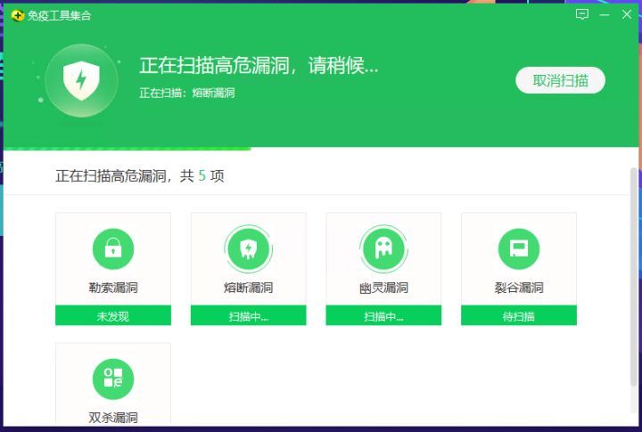Click the 未发现 status under 勒索漏洞

(x=113, y=315)
